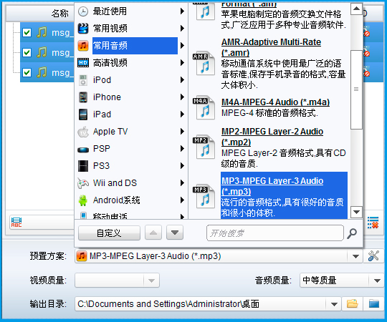
Task: Click the clear list icon with red X
Action: click(373, 223)
